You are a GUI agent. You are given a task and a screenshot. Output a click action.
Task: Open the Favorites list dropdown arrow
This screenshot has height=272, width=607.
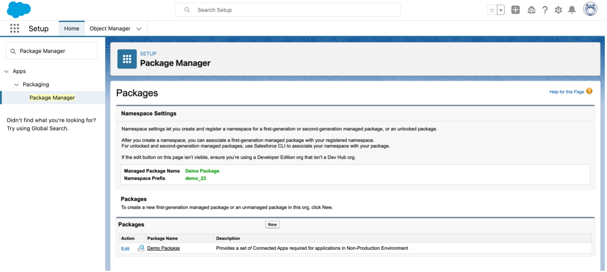[x=500, y=10]
